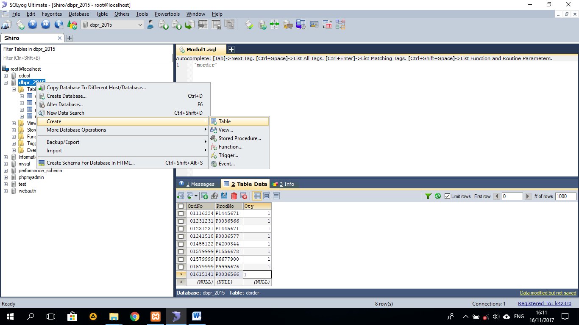Click 'Data modified but not saved' link
579x325 pixels.
(548, 293)
